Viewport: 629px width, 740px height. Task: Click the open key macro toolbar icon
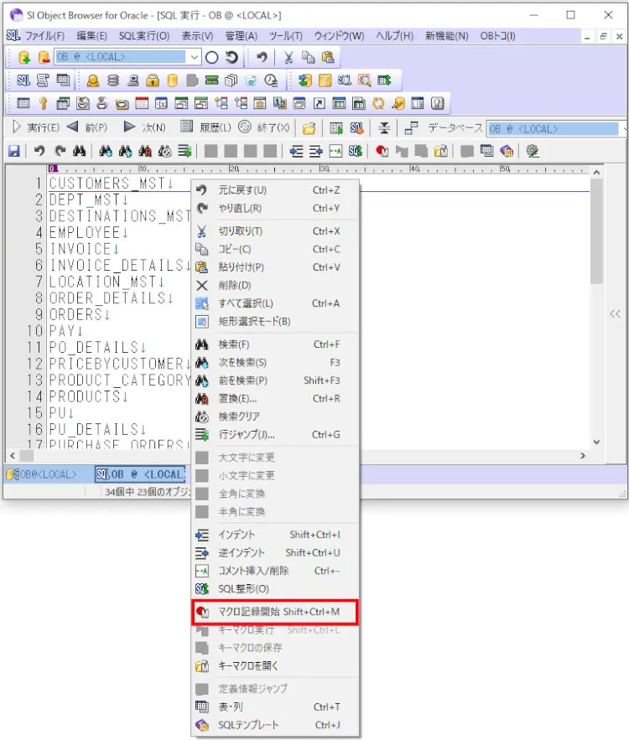click(440, 152)
